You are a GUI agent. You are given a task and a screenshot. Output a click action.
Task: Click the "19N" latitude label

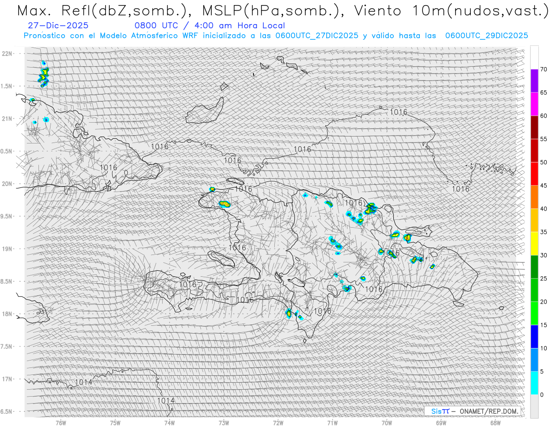click(7, 249)
